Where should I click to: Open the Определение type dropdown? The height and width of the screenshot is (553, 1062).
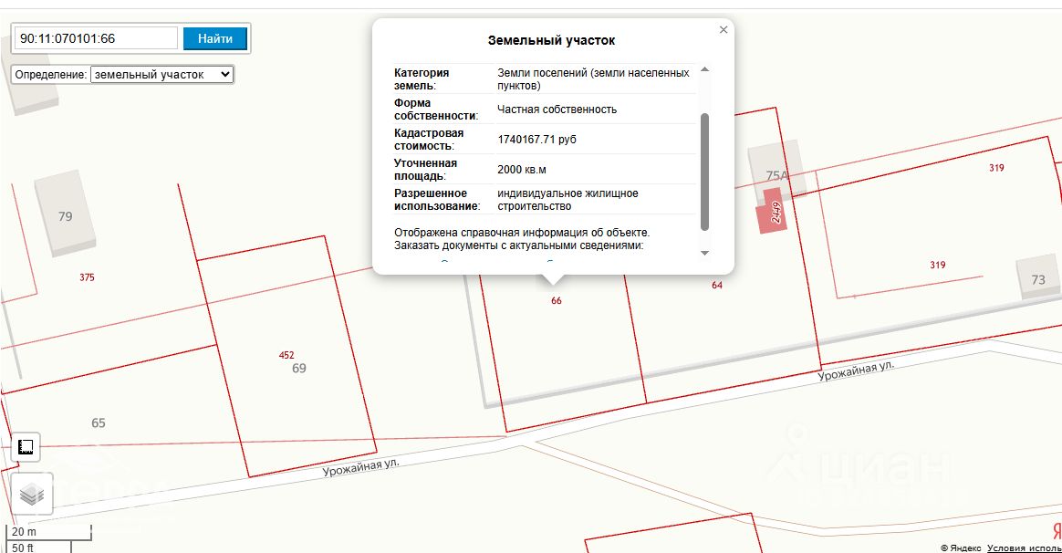pyautogui.click(x=162, y=75)
